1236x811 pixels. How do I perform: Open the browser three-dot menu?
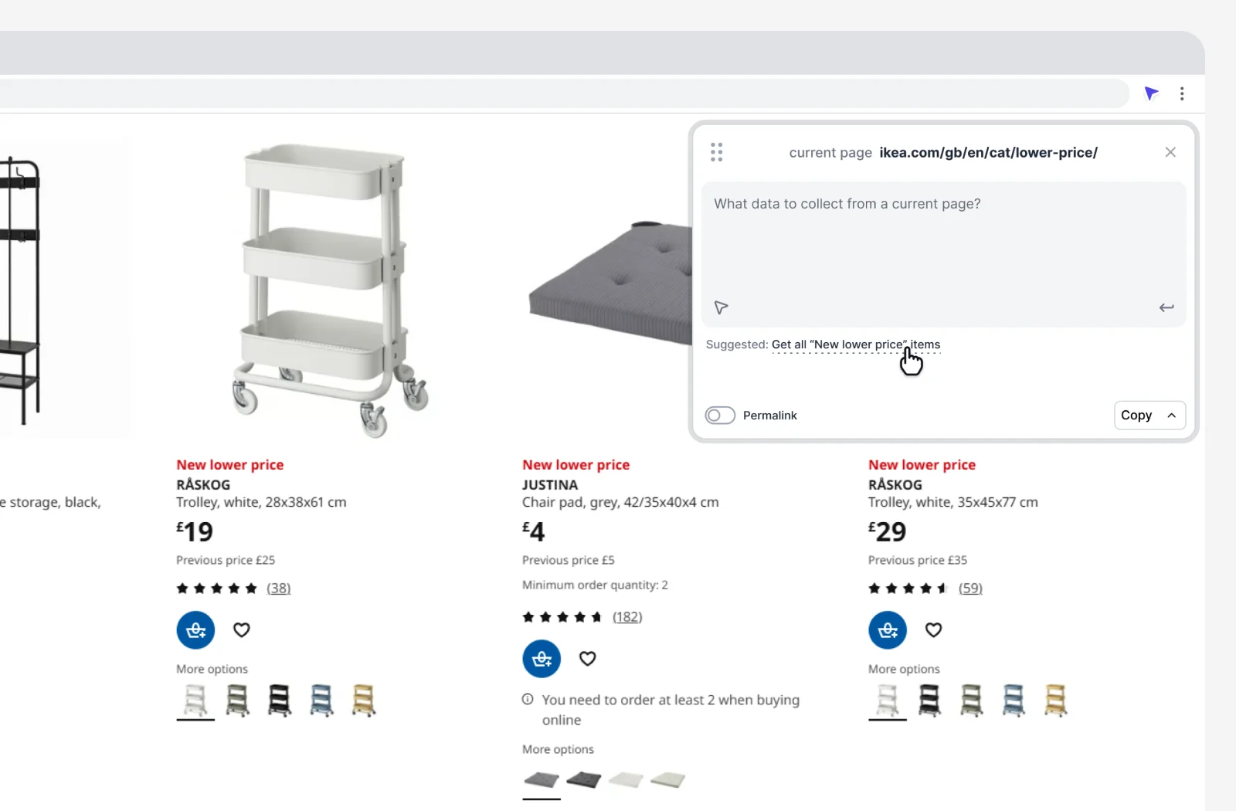pyautogui.click(x=1182, y=93)
